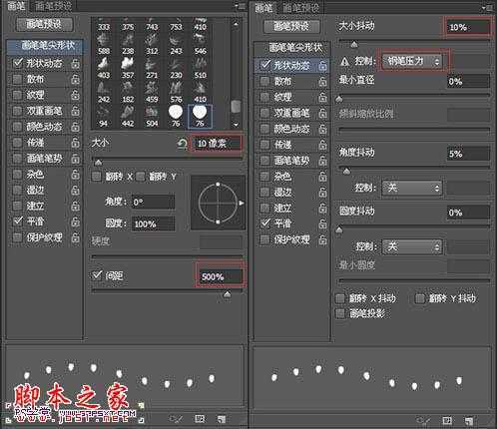Click lock icon beside 双重画笔 in left panel
Viewport: 497px width, 429px height.
[76, 111]
